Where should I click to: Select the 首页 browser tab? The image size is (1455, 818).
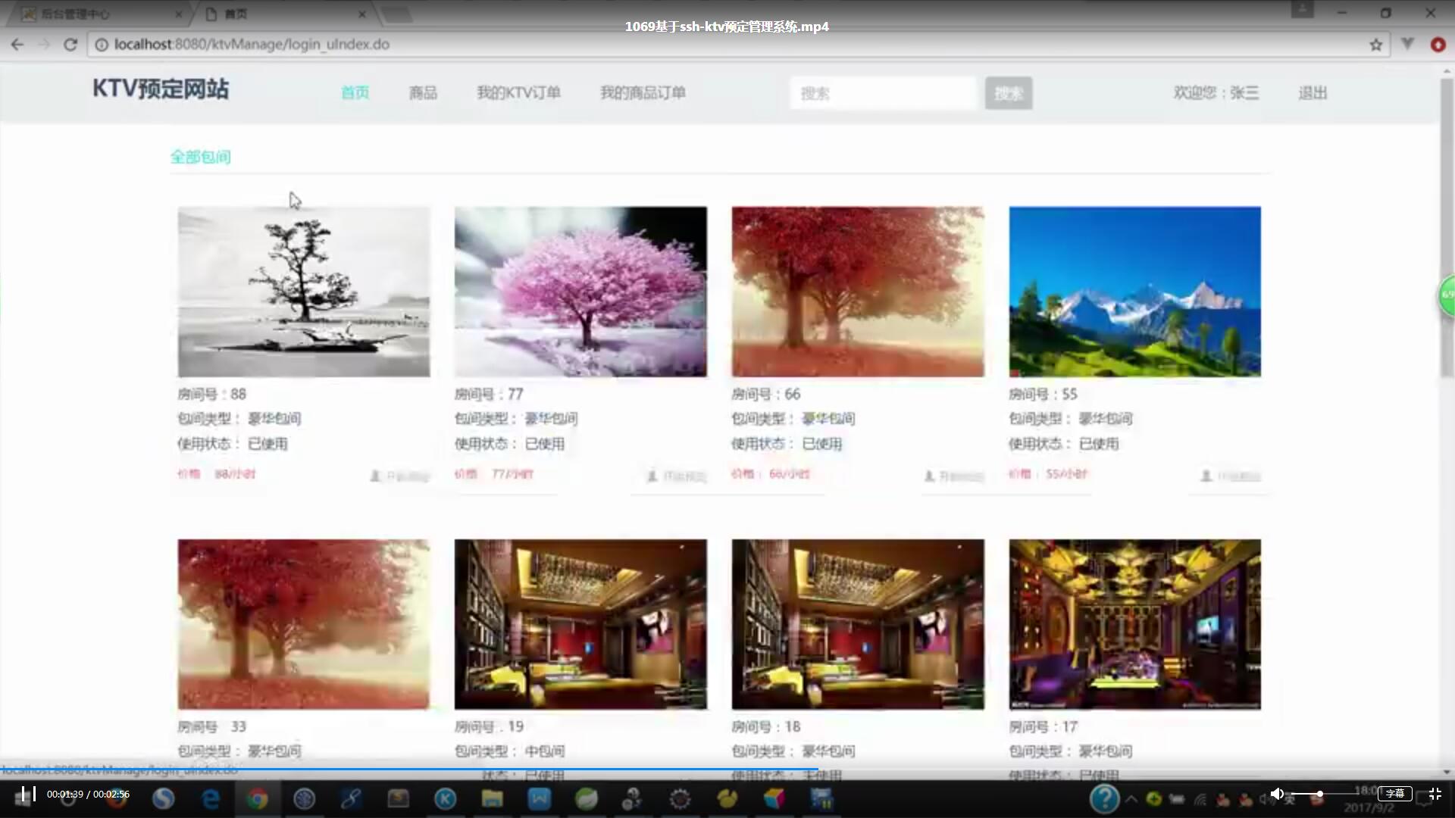[x=280, y=14]
